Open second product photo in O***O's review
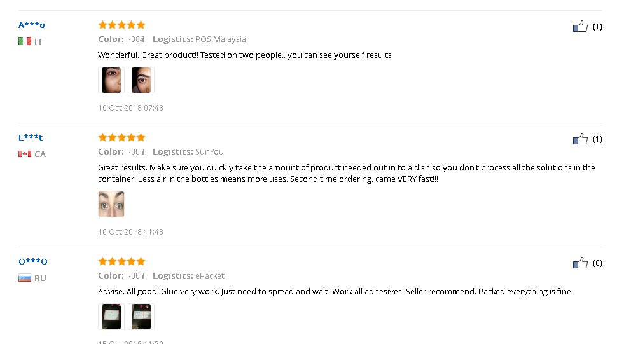 (141, 317)
